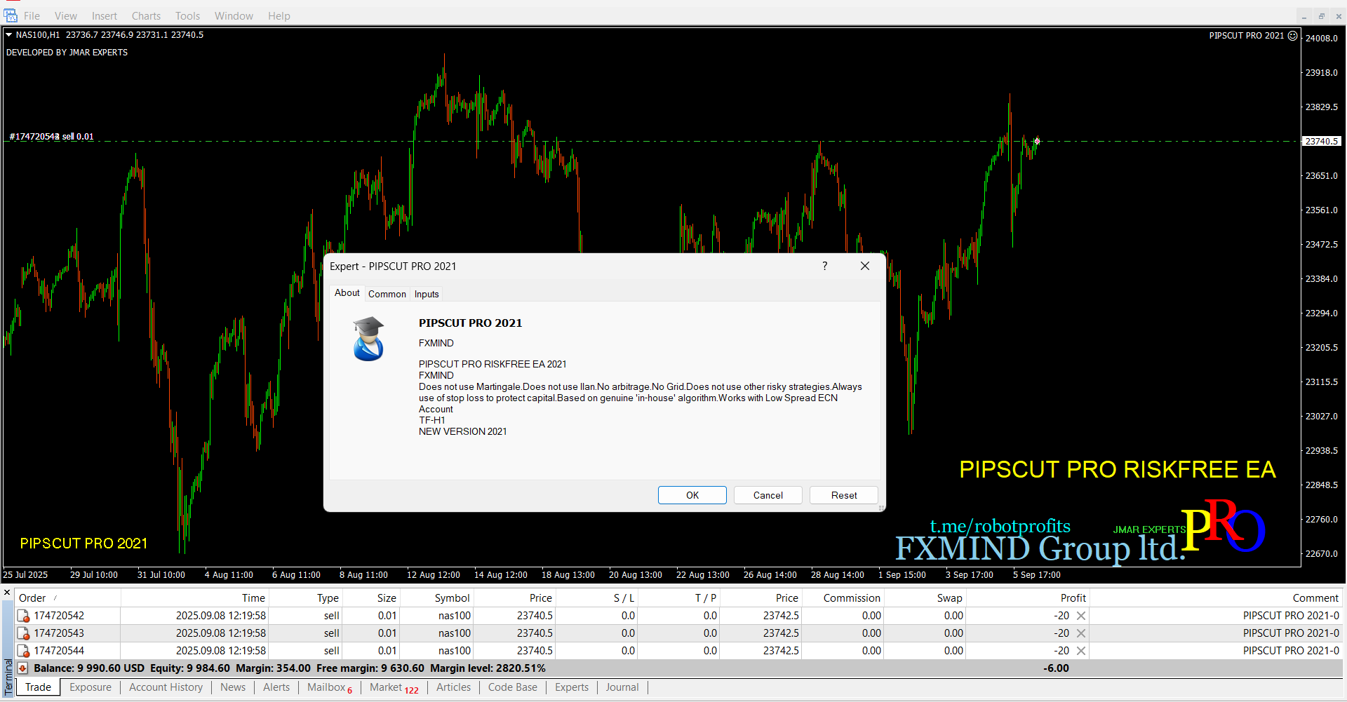Image resolution: width=1347 pixels, height=702 pixels.
Task: Click the 'PIPSCUT PRO 2021' expert name label at chart top right
Action: [1246, 35]
